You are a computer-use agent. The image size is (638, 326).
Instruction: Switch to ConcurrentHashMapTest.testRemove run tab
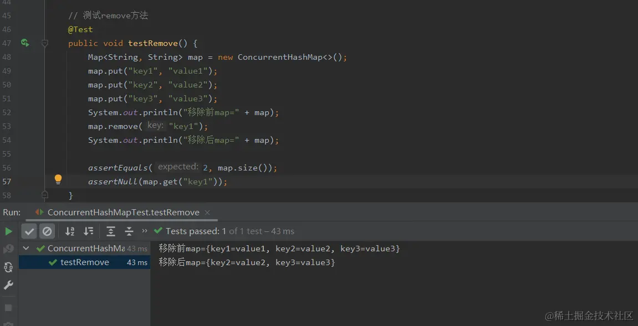coord(123,212)
